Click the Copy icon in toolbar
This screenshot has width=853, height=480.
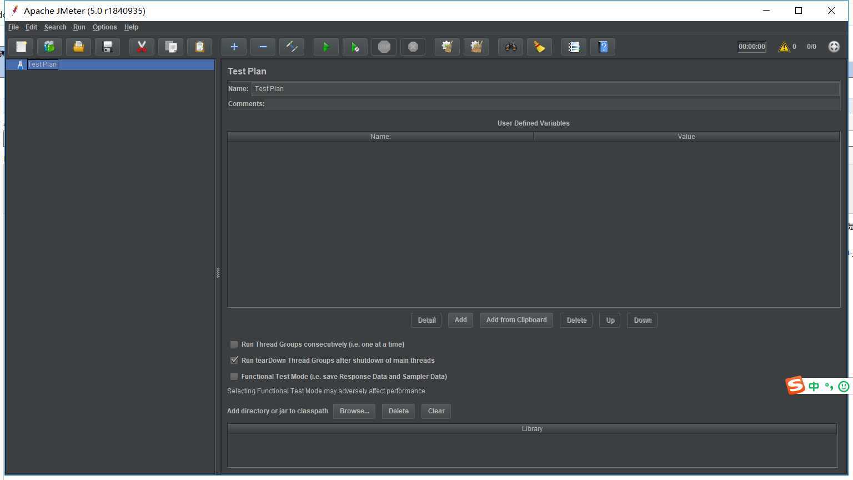coord(170,47)
